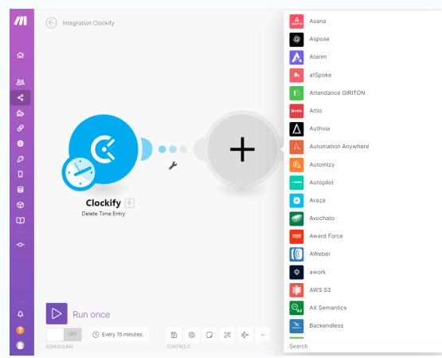Open notifications bell in sidebar
The image size is (442, 358).
point(20,314)
